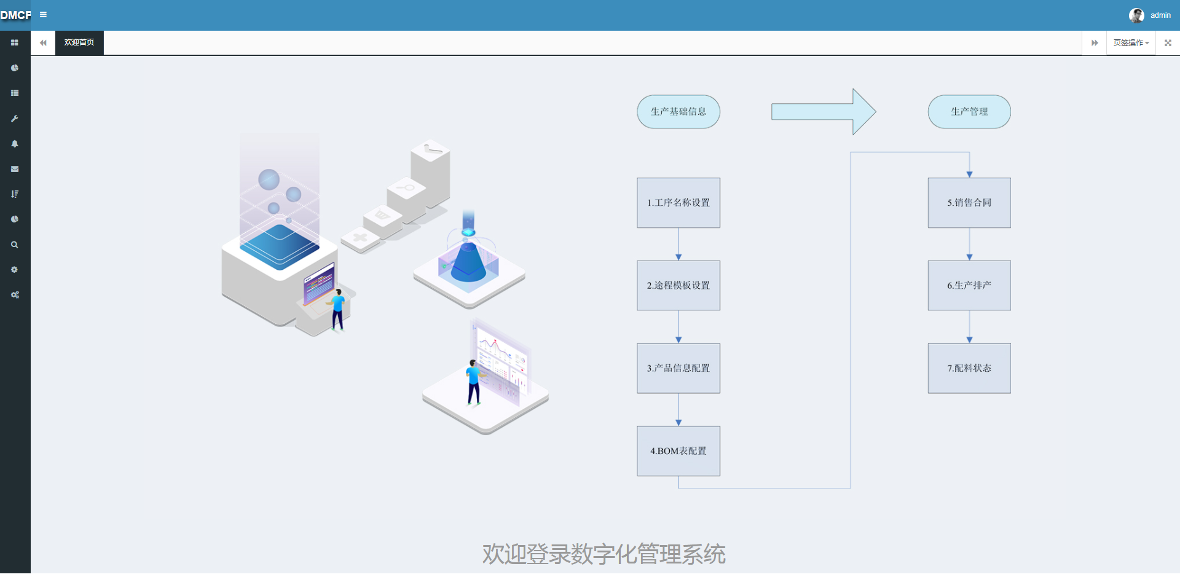The height and width of the screenshot is (577, 1180).
Task: Open the envelope mail sidebar icon
Action: (x=15, y=169)
